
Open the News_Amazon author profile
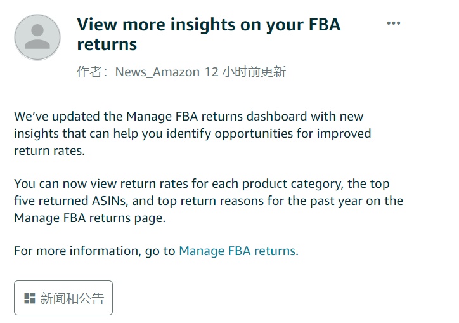point(157,72)
